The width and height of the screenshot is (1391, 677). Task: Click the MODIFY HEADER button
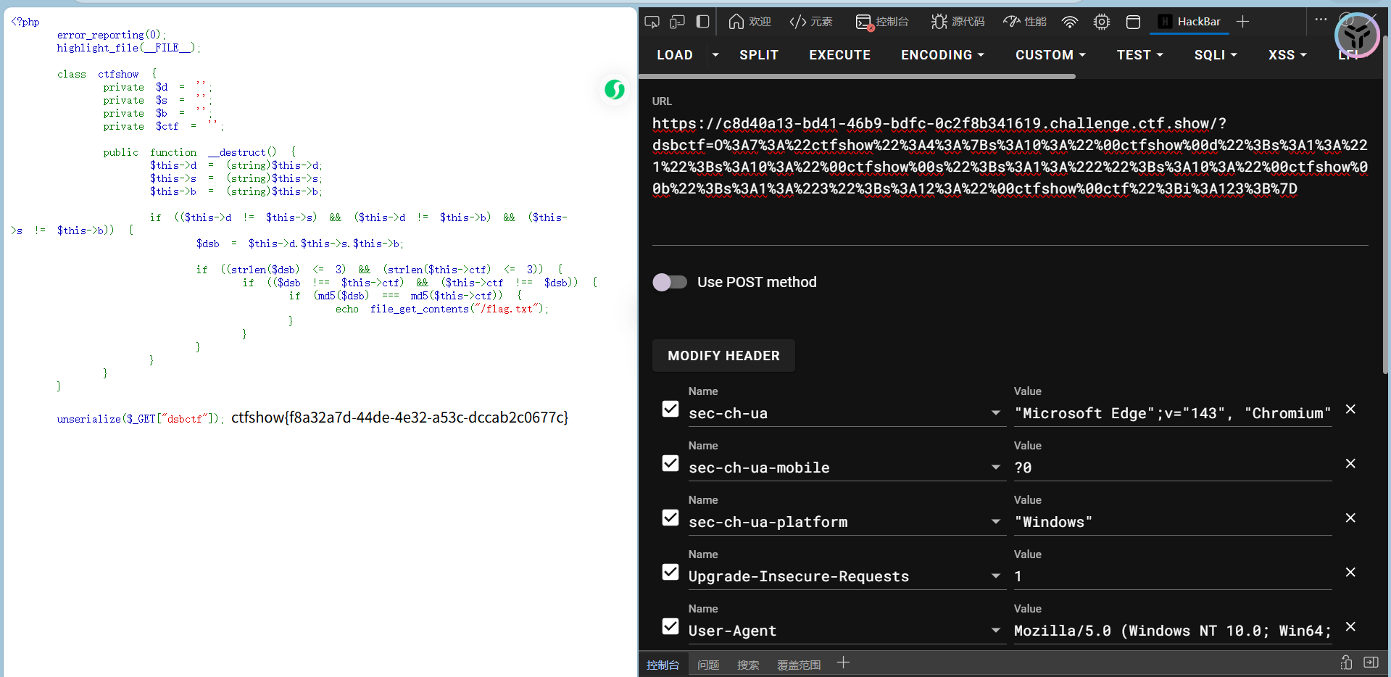point(723,356)
